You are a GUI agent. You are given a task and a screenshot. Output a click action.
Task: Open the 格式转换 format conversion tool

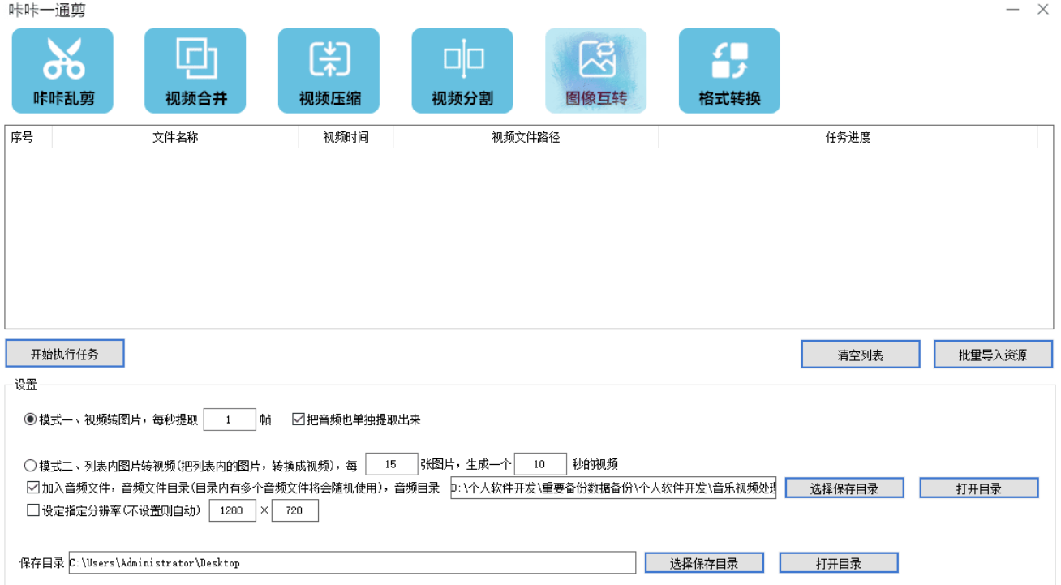(x=728, y=70)
